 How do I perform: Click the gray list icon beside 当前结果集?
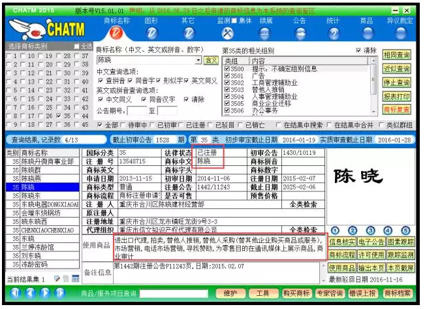pyautogui.click(x=66, y=278)
